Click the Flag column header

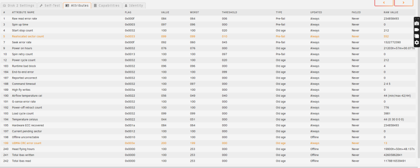click(x=128, y=13)
